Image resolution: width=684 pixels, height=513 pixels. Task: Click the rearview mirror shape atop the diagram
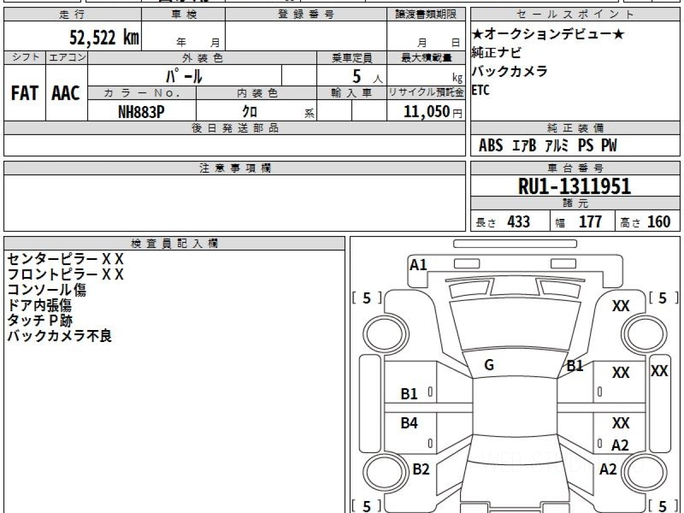515,243
